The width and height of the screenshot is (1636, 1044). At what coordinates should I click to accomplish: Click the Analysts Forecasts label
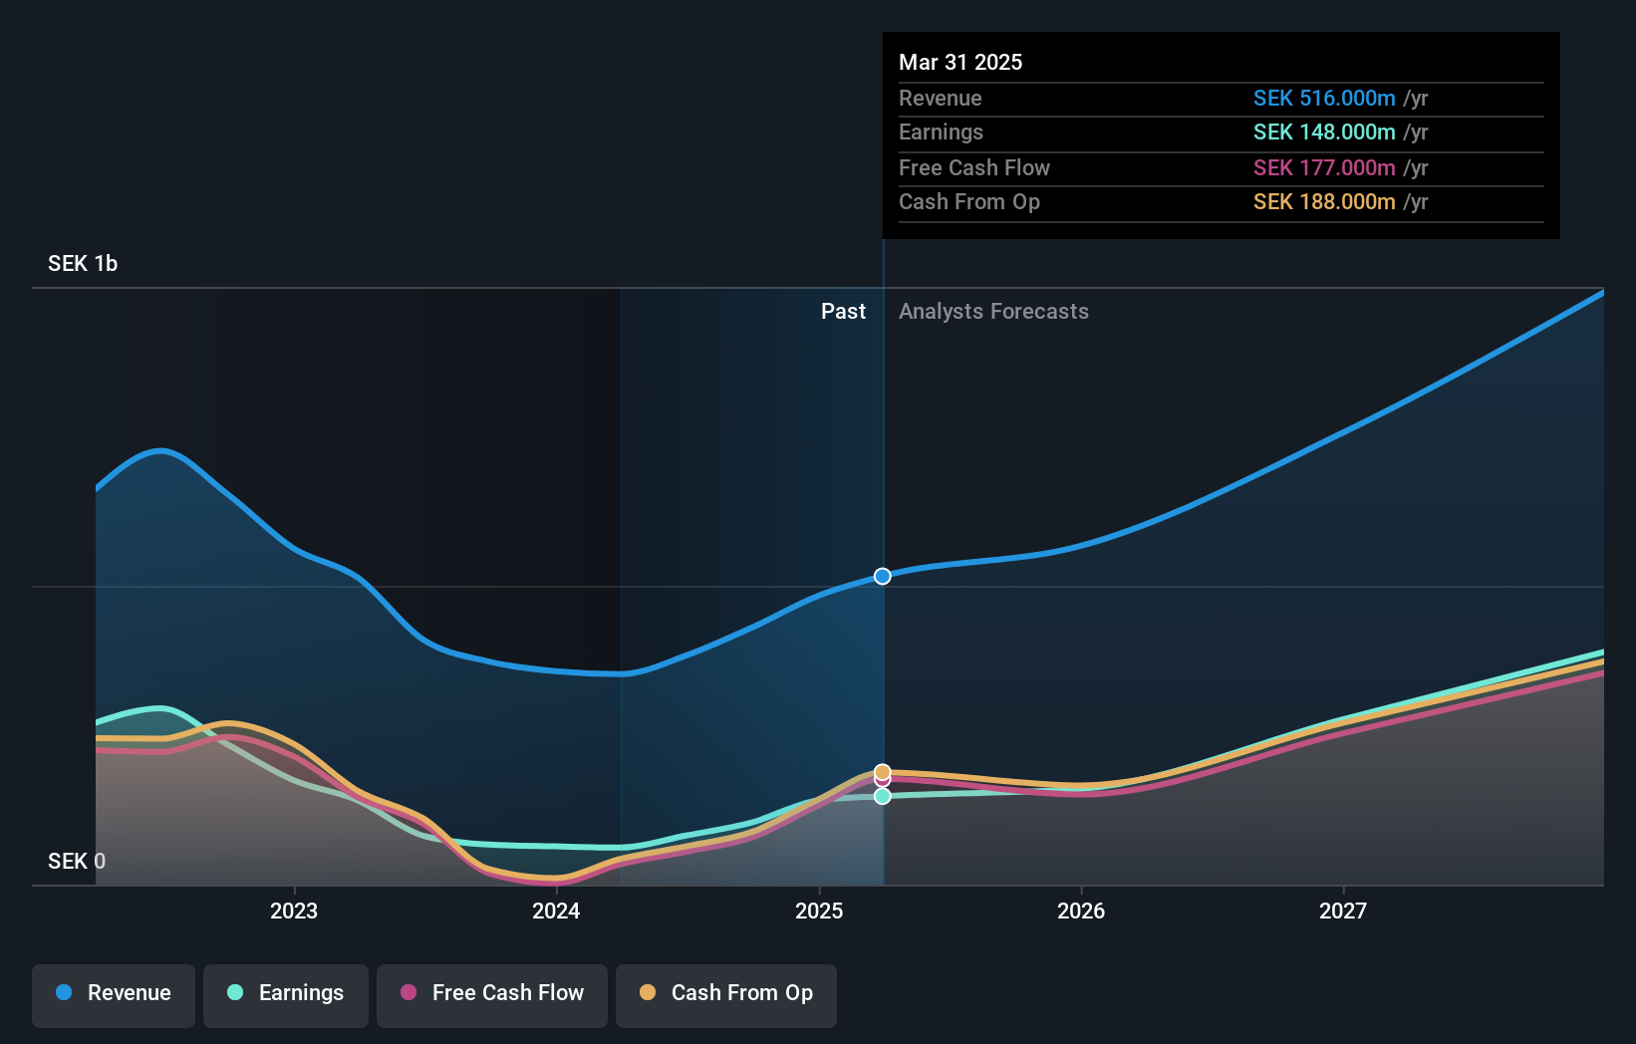click(993, 311)
